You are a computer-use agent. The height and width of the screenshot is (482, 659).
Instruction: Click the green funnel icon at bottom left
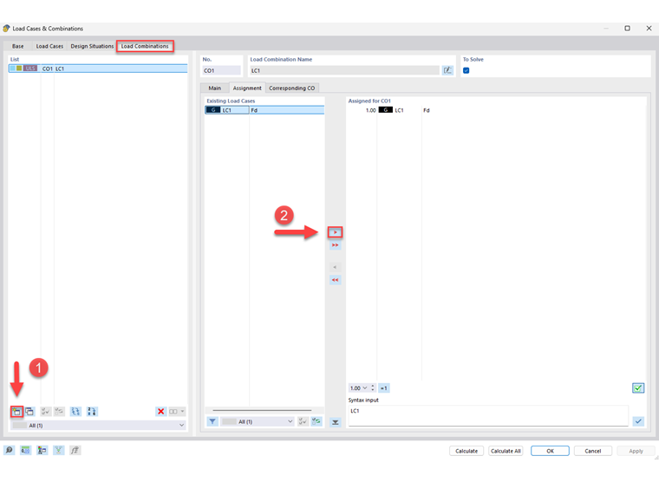click(58, 450)
